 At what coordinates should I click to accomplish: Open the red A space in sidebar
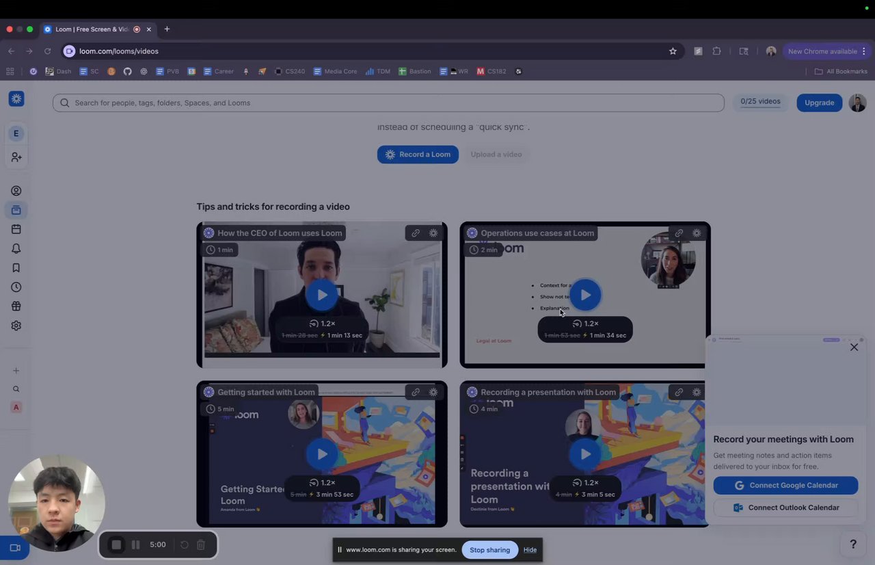(16, 407)
